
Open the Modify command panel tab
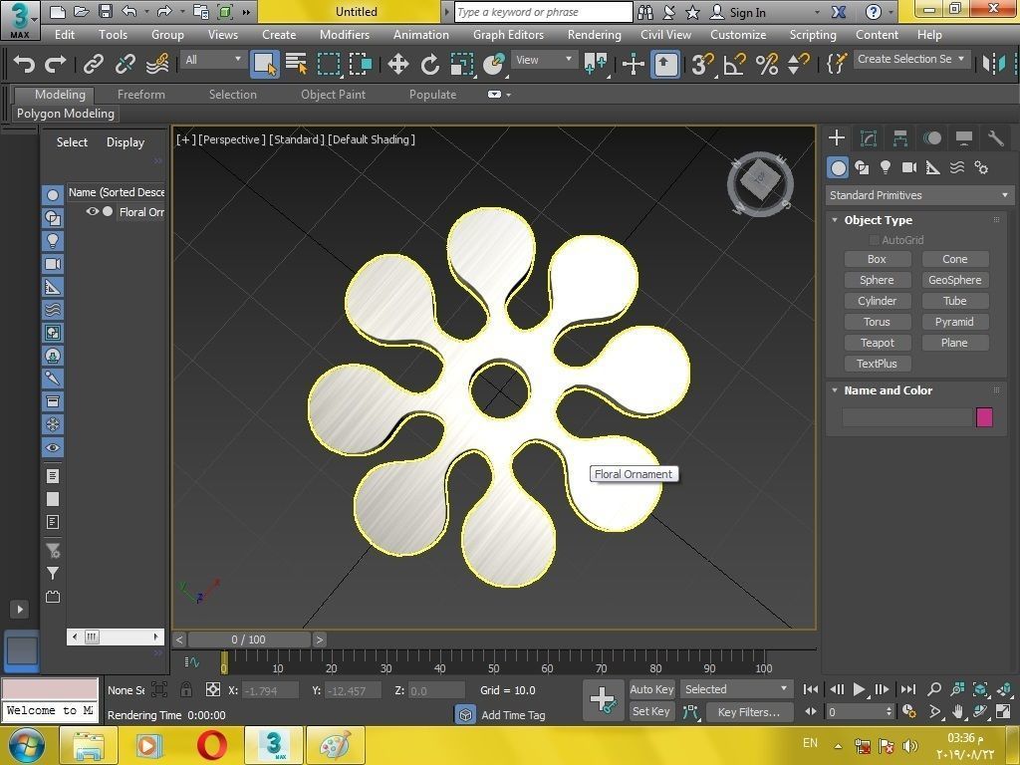coord(869,137)
